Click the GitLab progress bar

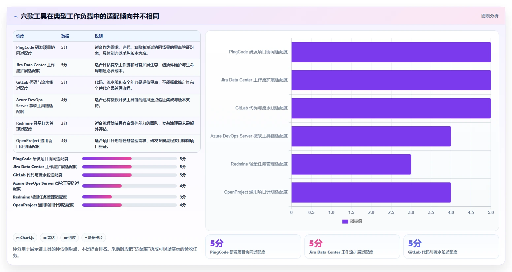(129, 175)
